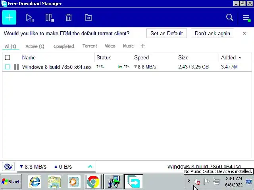Click the 3:47 AM added time
This screenshot has width=254, height=190.
point(229,67)
